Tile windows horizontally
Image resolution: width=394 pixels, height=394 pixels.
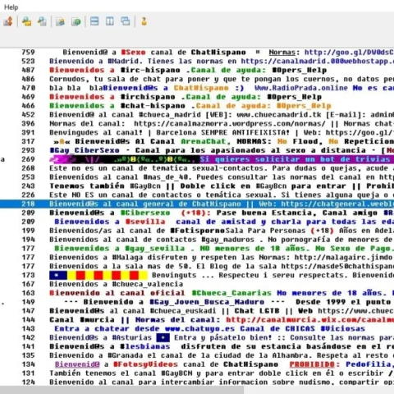point(94,21)
